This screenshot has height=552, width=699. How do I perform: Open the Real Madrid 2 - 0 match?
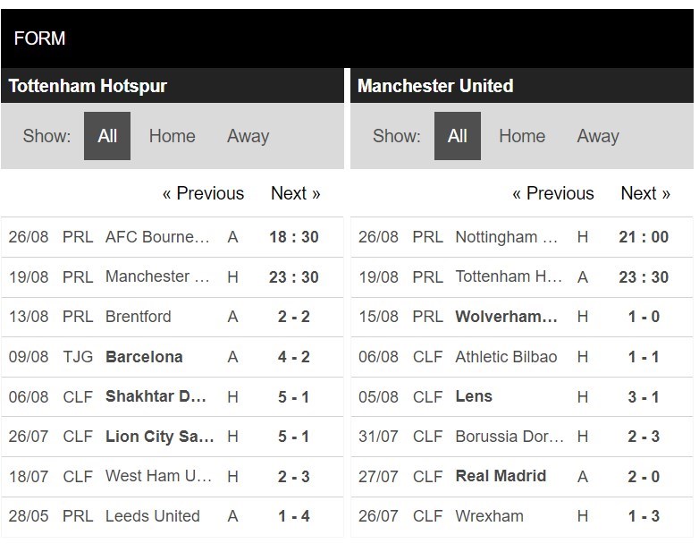pyautogui.click(x=522, y=477)
